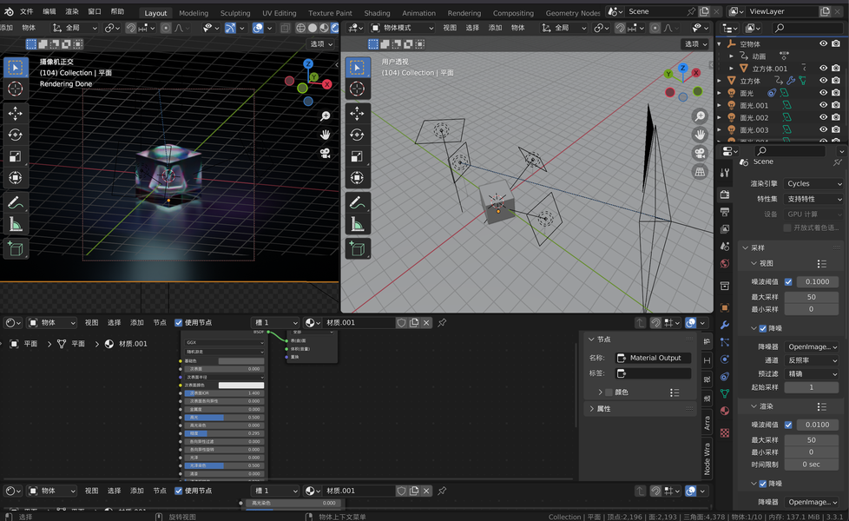
Task: Select the Transform tool in the left camera viewport
Action: pos(15,178)
